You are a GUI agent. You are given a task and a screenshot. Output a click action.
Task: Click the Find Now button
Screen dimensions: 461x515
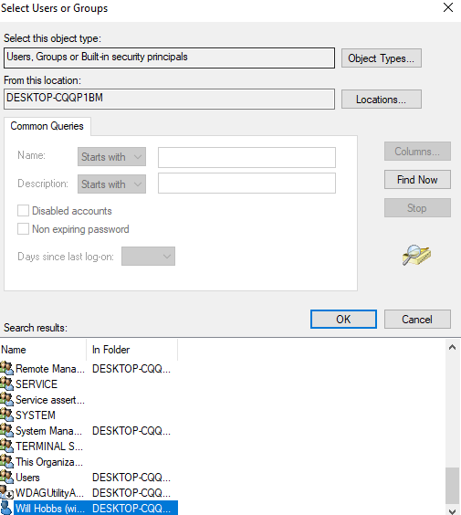click(417, 180)
